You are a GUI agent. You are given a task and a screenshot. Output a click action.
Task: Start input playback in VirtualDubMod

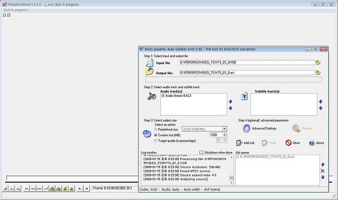(12, 189)
